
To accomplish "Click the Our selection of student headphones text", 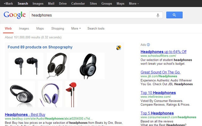I will click(x=166, y=60).
